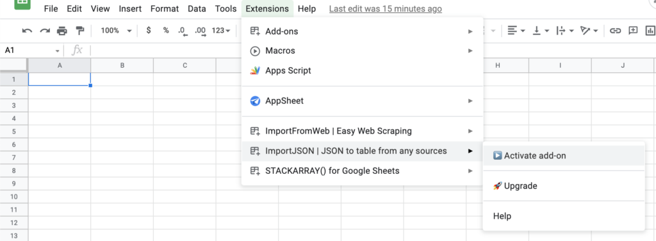Select column I header

(560, 66)
